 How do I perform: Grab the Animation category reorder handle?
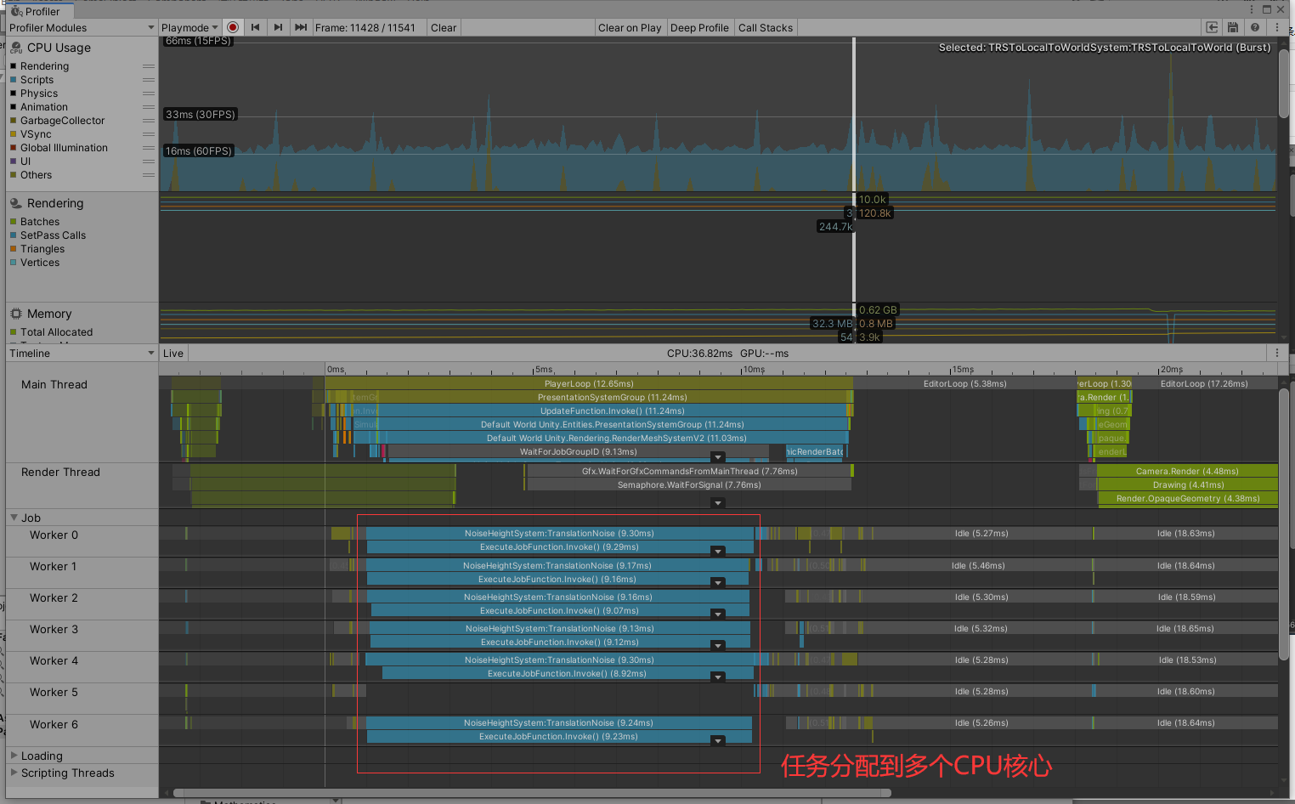click(149, 107)
